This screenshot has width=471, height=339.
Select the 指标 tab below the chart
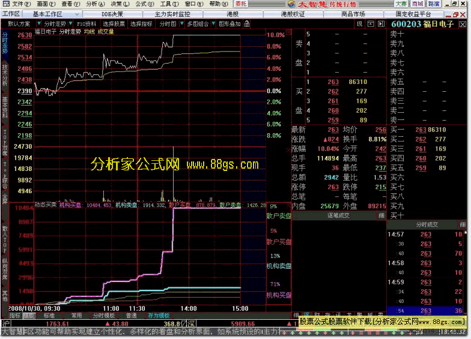tap(14, 316)
